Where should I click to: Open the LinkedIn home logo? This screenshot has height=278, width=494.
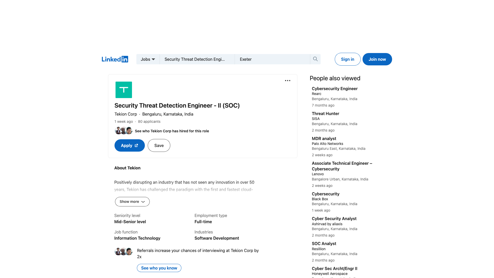[x=115, y=59]
